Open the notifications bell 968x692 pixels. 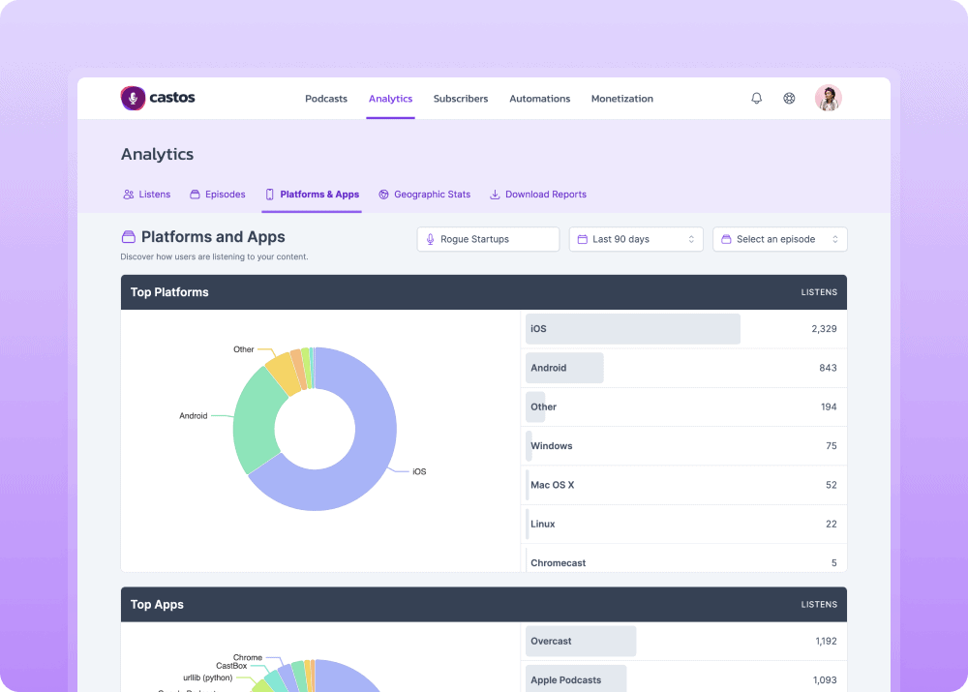click(x=756, y=98)
